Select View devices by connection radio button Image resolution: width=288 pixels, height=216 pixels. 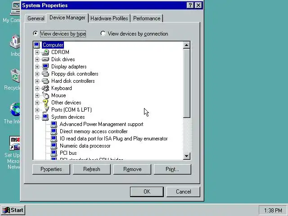click(x=103, y=33)
